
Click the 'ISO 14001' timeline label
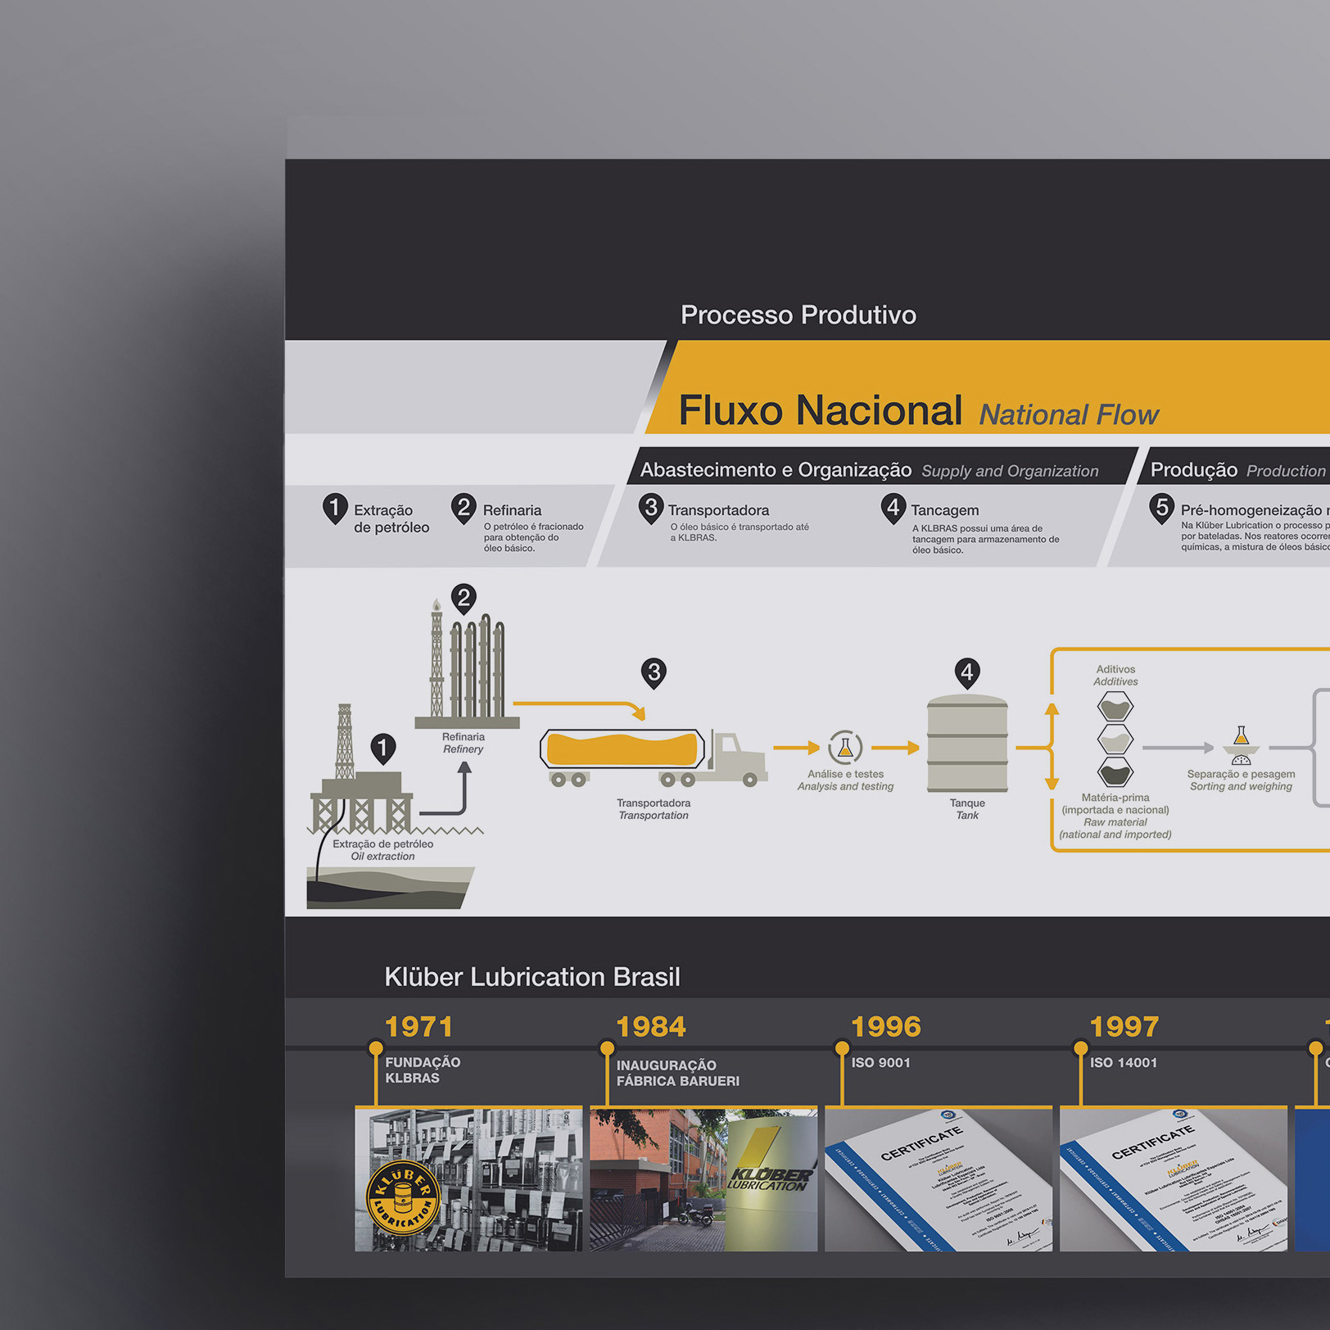click(1124, 1063)
